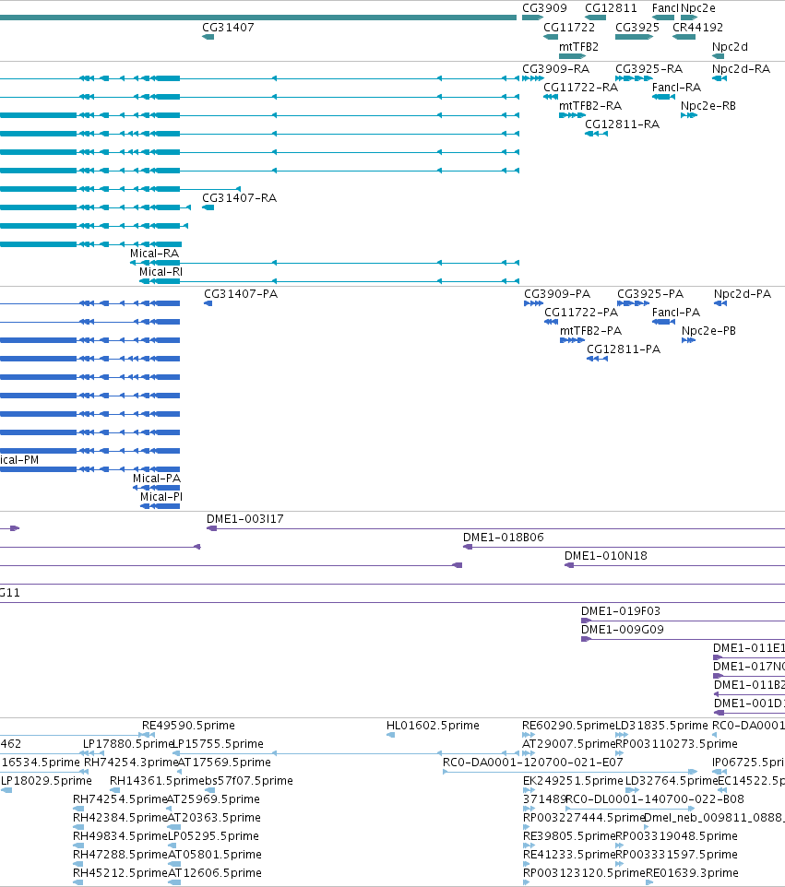Click the DME1-009G09 clone label
The width and height of the screenshot is (785, 887).
point(623,629)
